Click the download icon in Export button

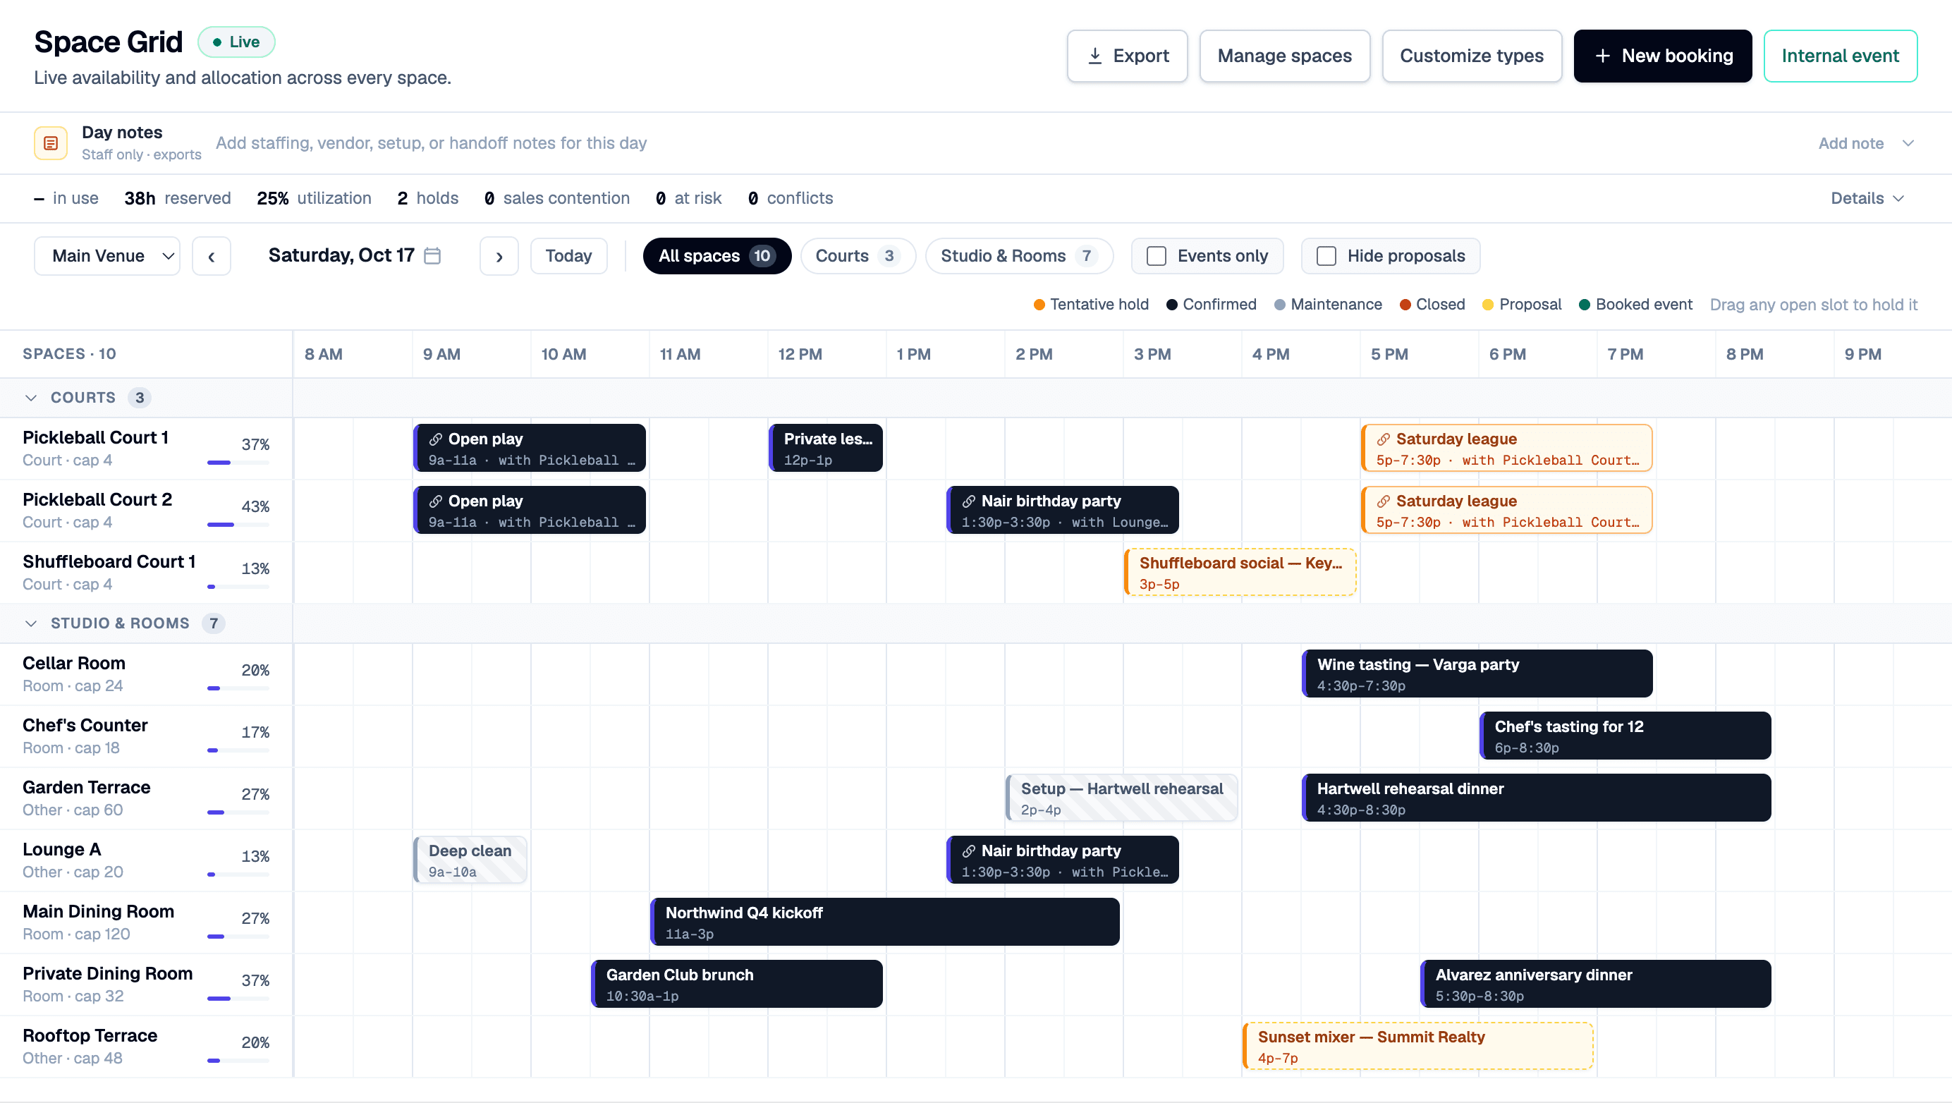(x=1095, y=56)
